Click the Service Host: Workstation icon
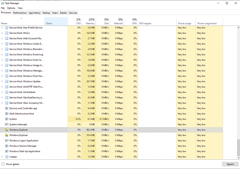240x169 pixels. (x=7, y=92)
